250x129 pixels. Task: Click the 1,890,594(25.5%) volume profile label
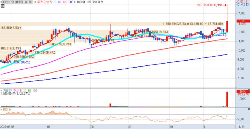pyautogui.click(x=193, y=24)
